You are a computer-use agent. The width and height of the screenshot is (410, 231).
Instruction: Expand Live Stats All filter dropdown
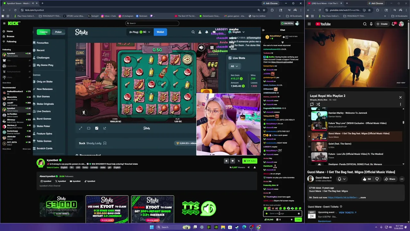234,66
